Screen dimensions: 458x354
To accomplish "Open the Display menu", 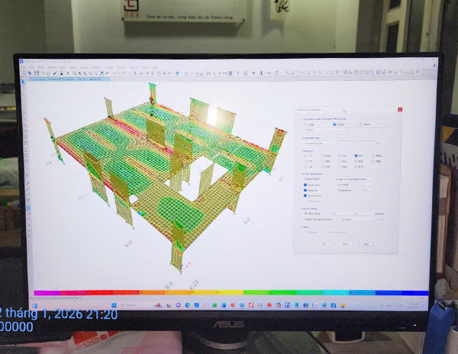I will pyautogui.click(x=109, y=67).
